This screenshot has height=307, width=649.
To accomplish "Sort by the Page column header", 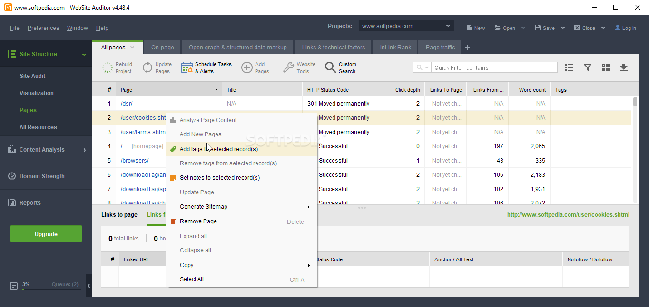I will pyautogui.click(x=169, y=90).
